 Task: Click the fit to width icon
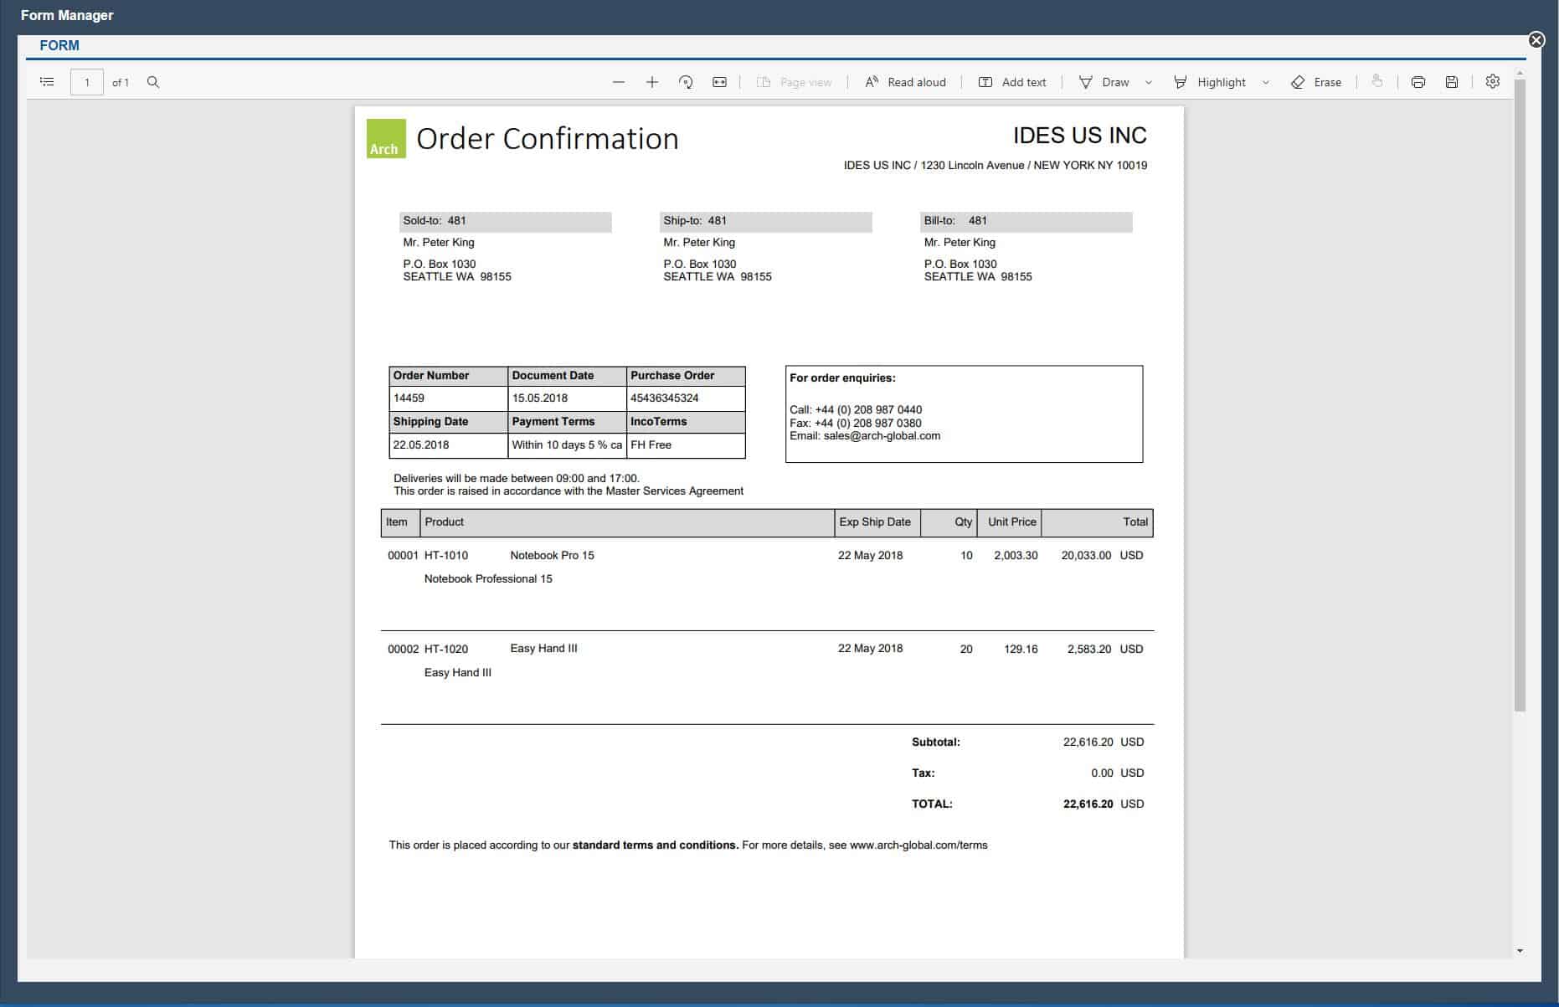[x=719, y=82]
